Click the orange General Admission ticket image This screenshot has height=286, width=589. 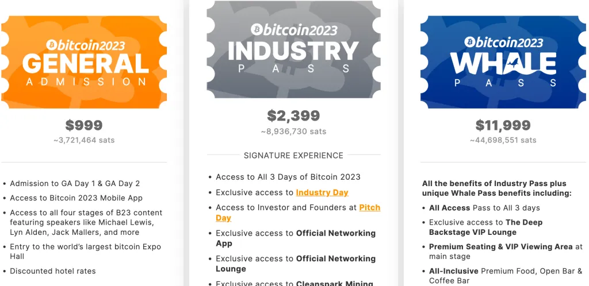pos(84,62)
